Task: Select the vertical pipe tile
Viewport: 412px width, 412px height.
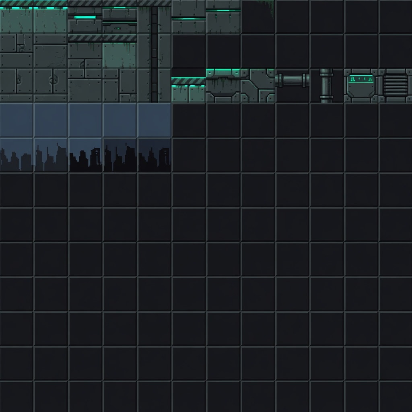Action: tap(327, 85)
